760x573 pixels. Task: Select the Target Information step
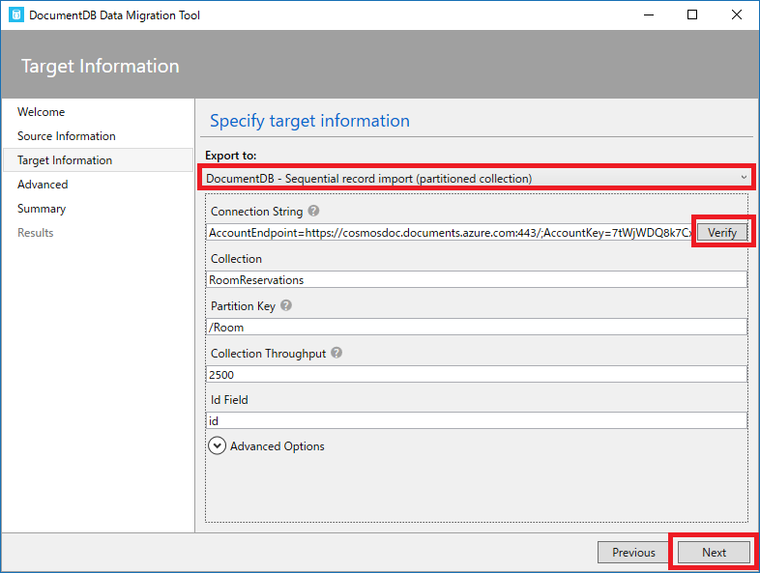tap(98, 160)
